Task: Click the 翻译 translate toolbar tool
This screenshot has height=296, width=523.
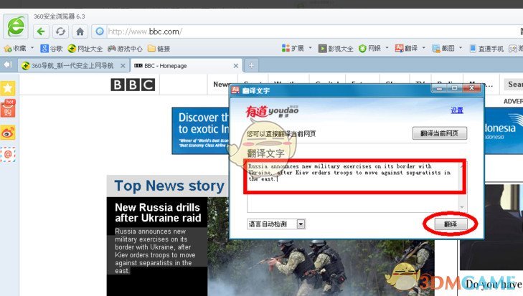Action: 406,48
